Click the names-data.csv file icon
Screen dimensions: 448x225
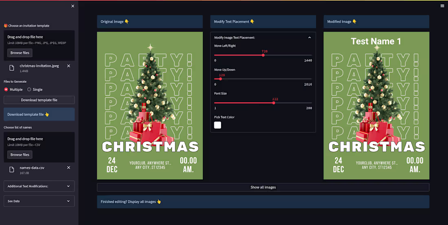pos(12,170)
